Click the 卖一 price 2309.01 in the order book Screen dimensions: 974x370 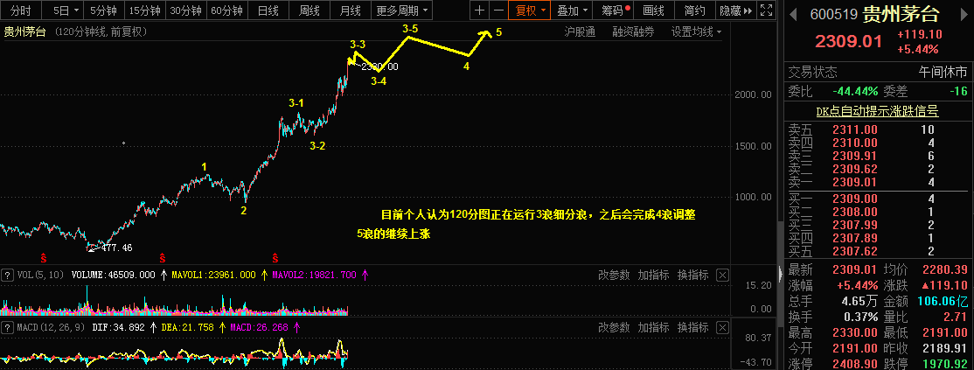[x=855, y=182]
